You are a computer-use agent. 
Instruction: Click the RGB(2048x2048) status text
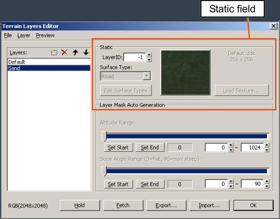coord(28,206)
